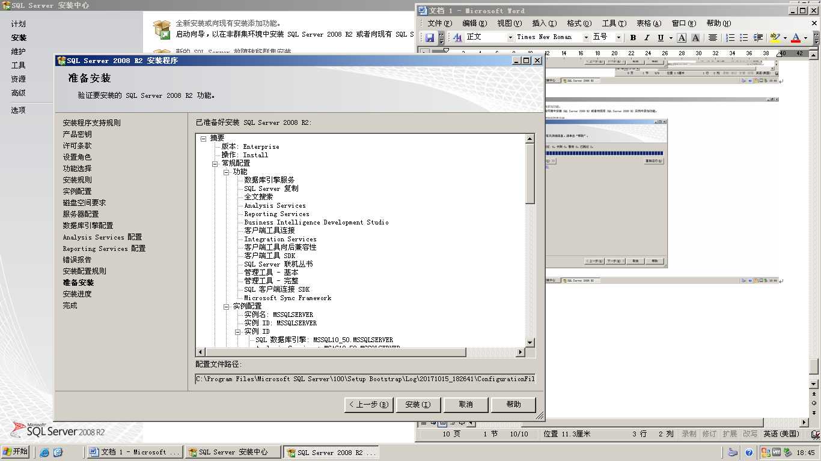This screenshot has height=461, width=821.
Task: Apply character shading in Word toolbar
Action: [695, 37]
